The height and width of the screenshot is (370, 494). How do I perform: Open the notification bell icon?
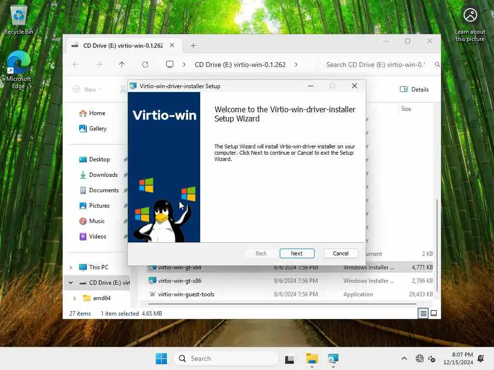pyautogui.click(x=481, y=358)
